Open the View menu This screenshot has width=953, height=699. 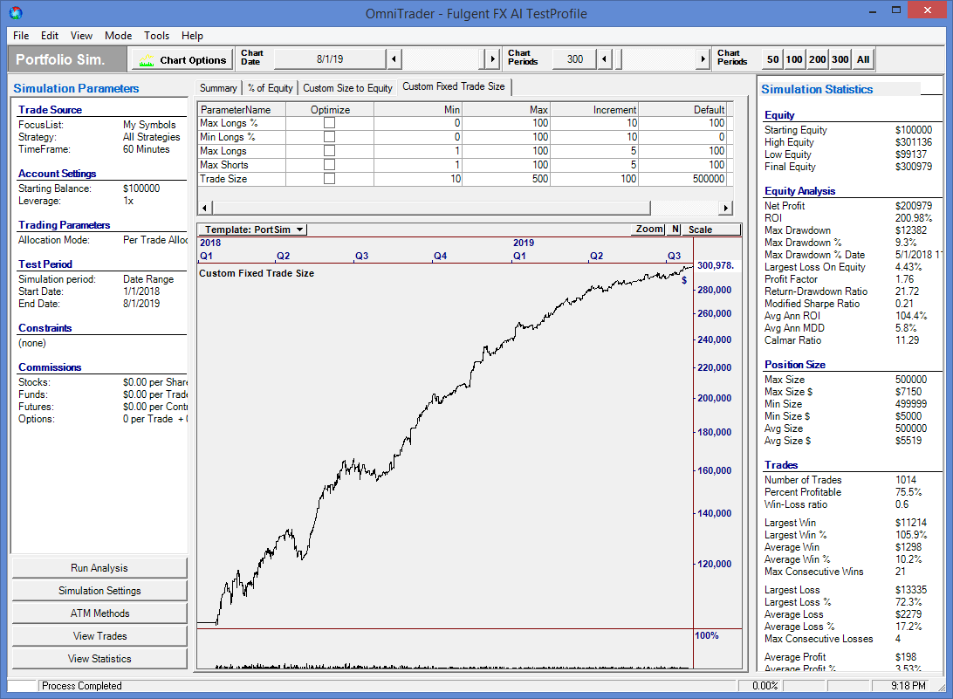[81, 35]
